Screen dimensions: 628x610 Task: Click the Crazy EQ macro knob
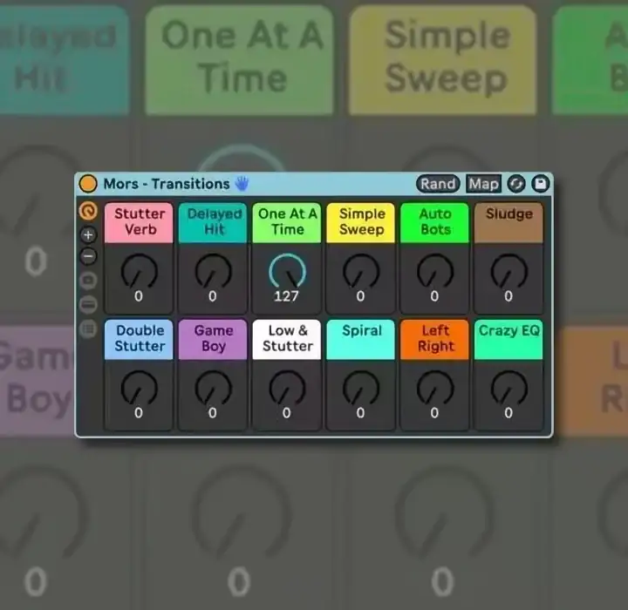pos(509,388)
